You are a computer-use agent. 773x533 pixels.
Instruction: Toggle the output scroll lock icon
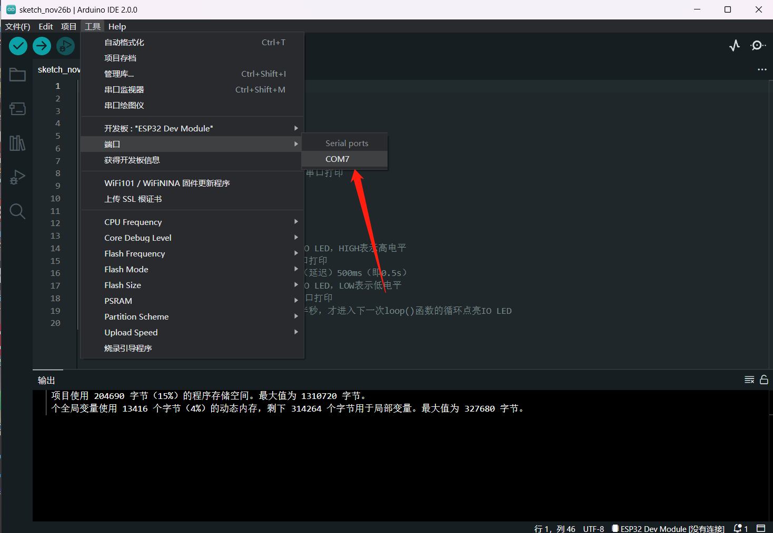click(x=764, y=380)
